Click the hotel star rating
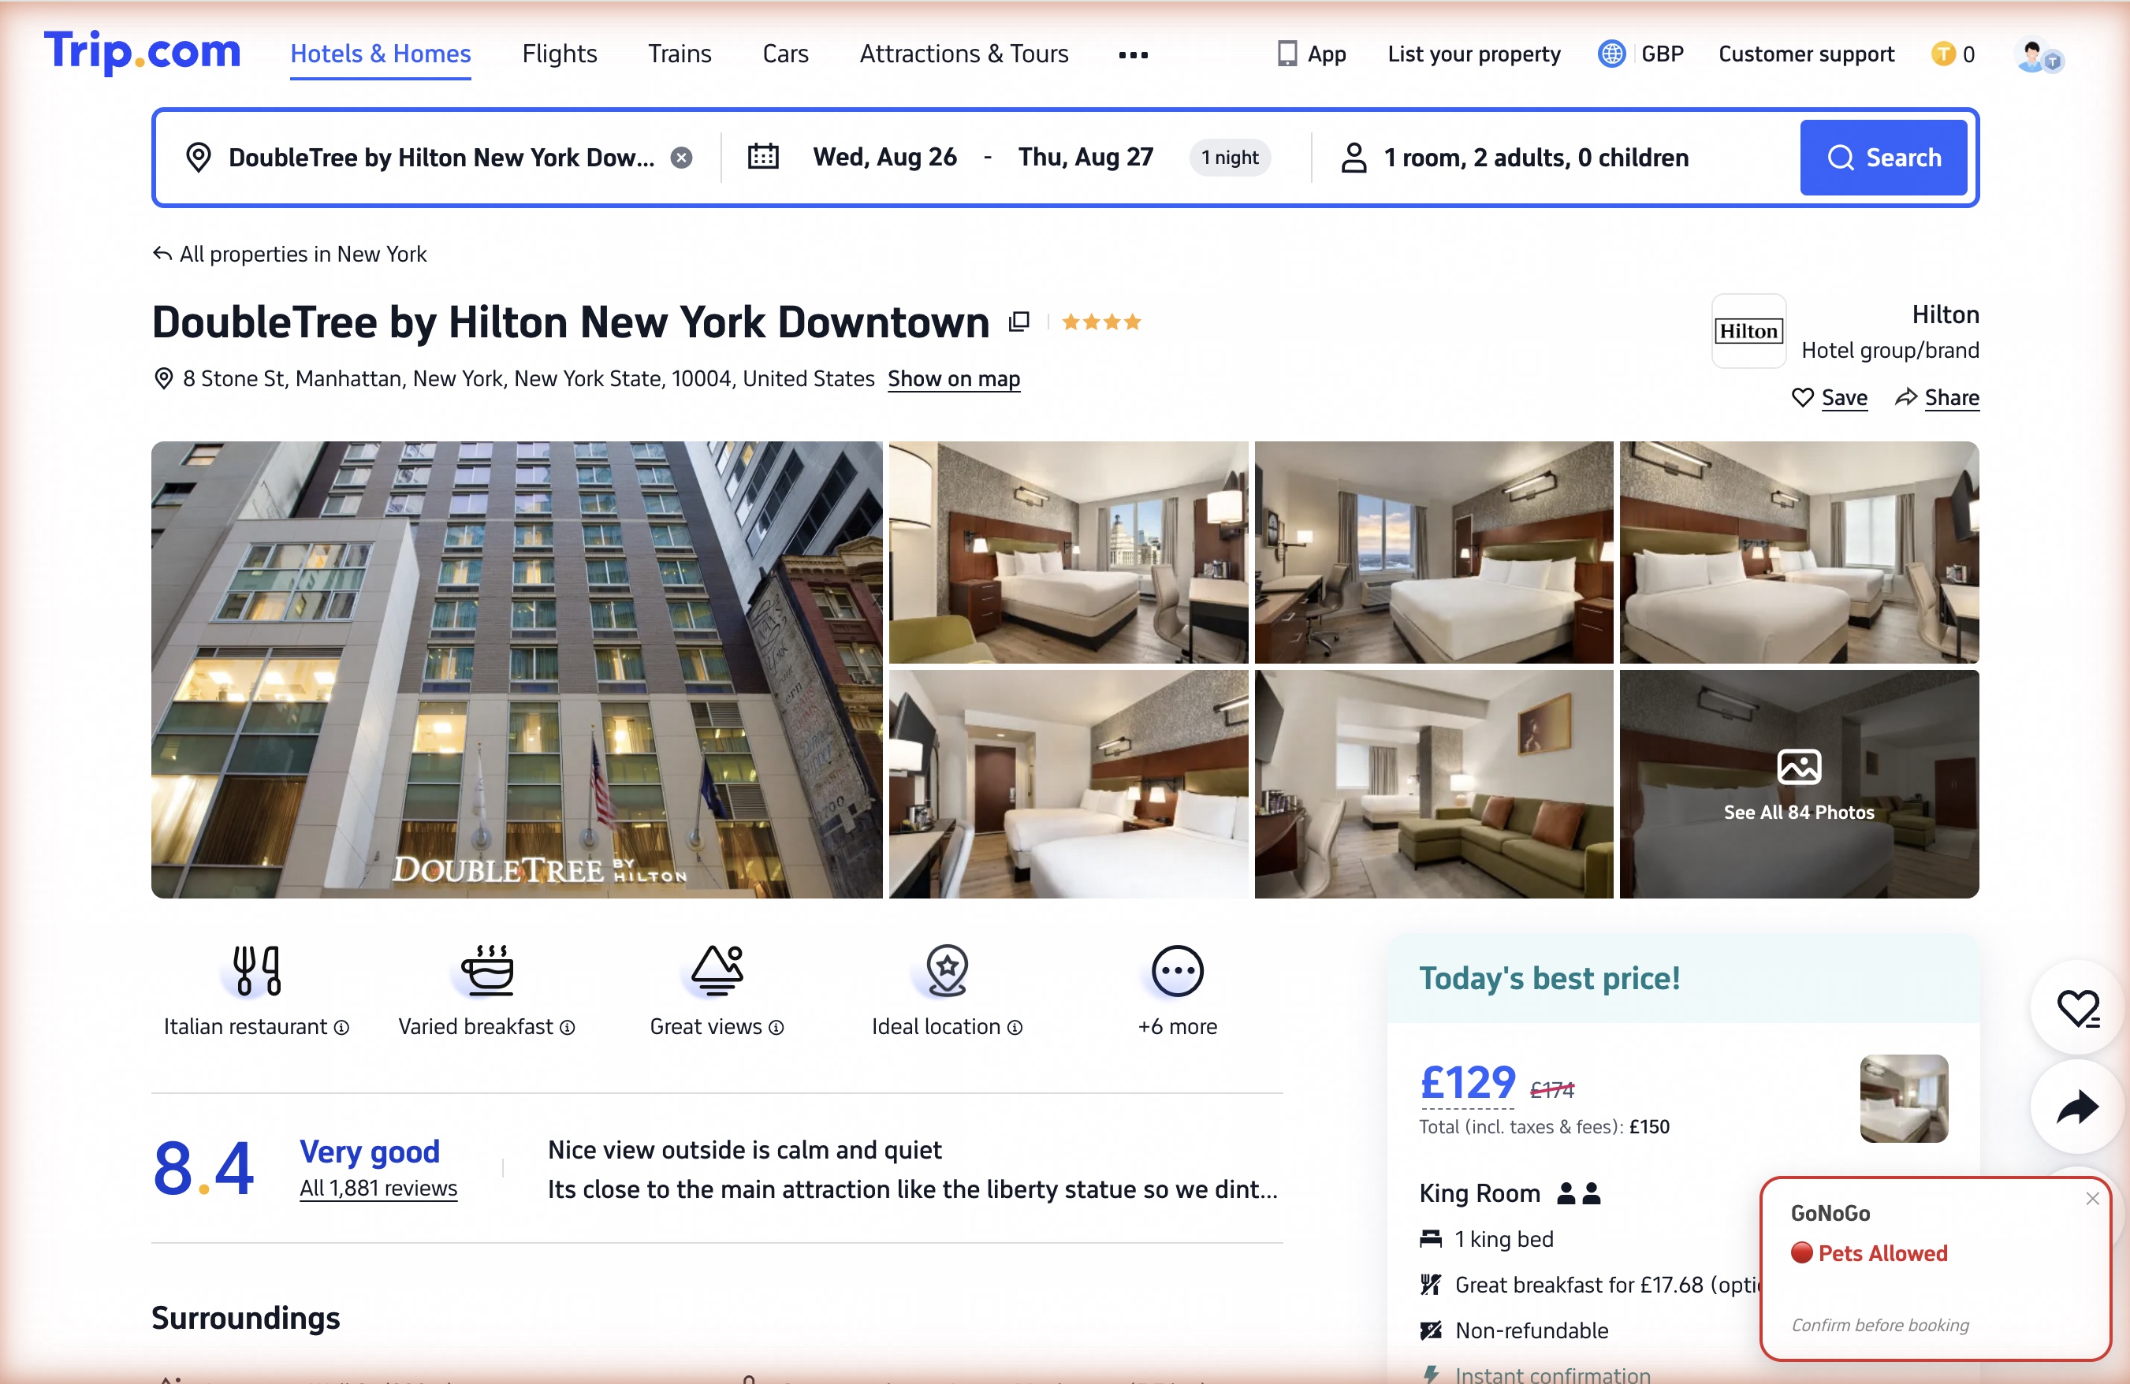This screenshot has height=1384, width=2130. click(1100, 322)
